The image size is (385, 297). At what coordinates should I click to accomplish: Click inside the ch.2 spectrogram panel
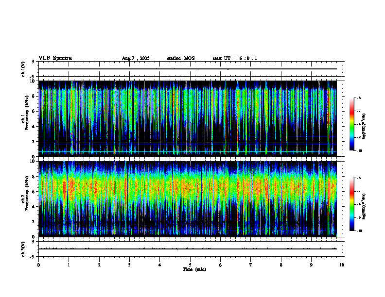coord(188,199)
